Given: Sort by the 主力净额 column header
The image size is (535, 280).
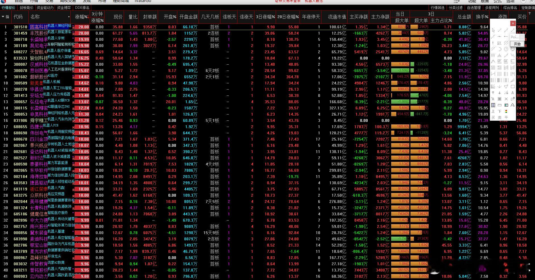Looking at the screenshot, I should (x=380, y=17).
